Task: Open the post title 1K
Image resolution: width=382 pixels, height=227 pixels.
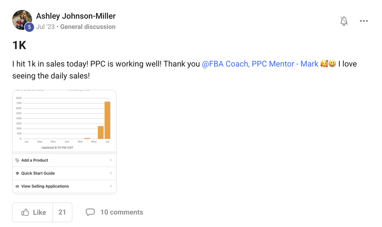Action: click(19, 46)
